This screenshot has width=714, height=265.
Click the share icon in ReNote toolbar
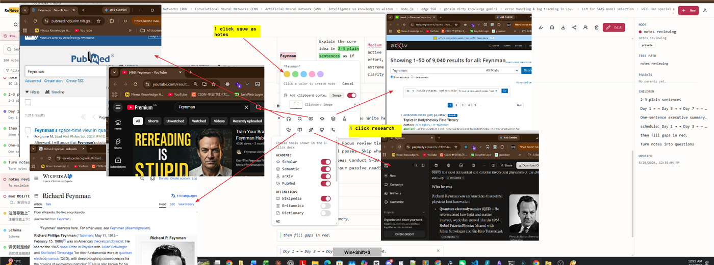tap(574, 27)
